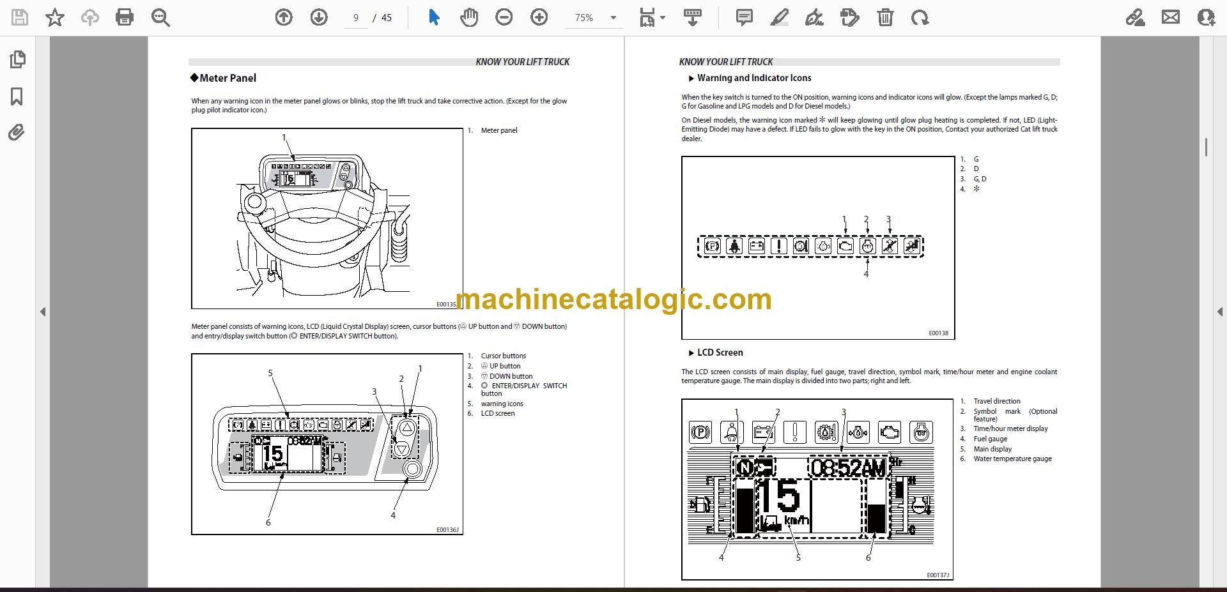1227x592 pixels.
Task: Rotate the view with the circular arrow
Action: pos(920,17)
